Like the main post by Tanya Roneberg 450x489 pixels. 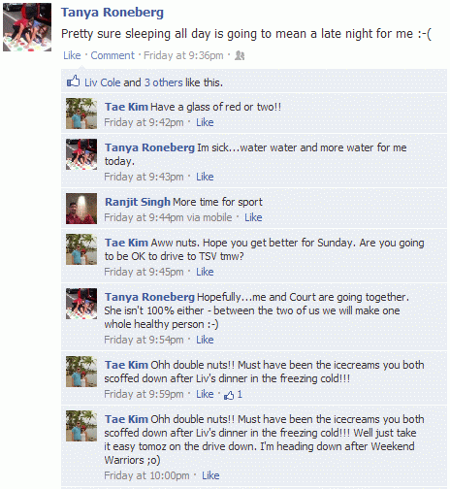72,55
